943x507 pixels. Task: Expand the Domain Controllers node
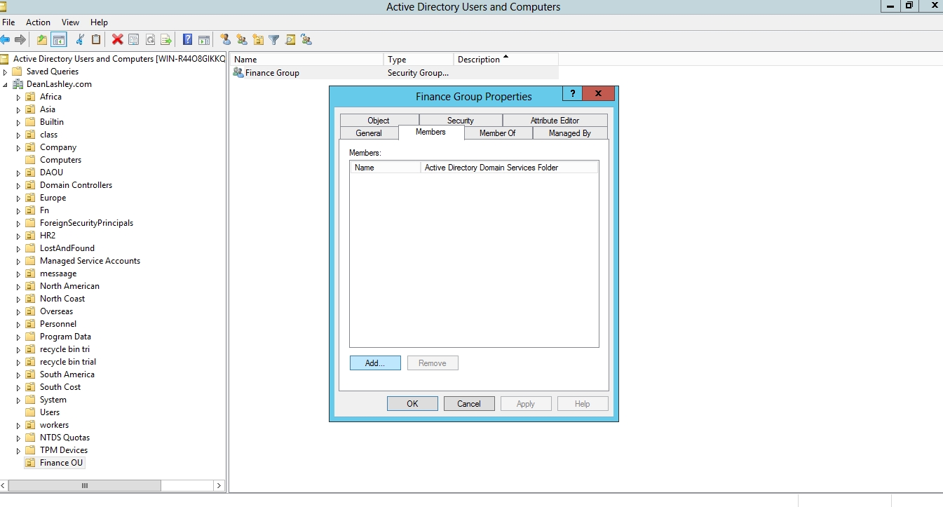(x=19, y=185)
